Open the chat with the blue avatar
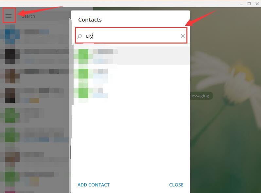Image resolution: width=261 pixels, height=193 pixels. click(x=34, y=34)
